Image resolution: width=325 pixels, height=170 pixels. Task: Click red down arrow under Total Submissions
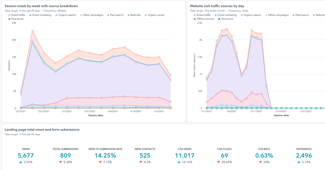[x=60, y=162]
